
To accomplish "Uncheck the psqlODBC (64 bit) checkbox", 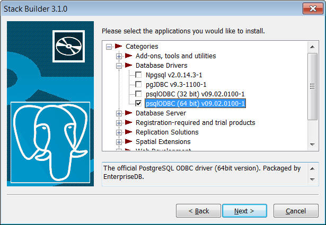I will [138, 103].
